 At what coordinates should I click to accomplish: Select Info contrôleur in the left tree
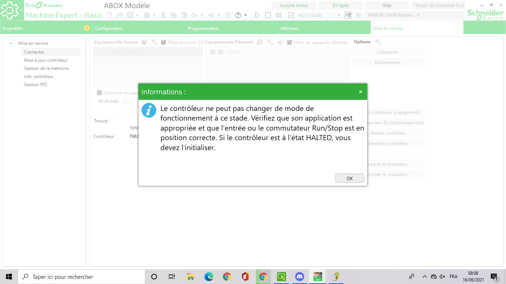coord(39,77)
